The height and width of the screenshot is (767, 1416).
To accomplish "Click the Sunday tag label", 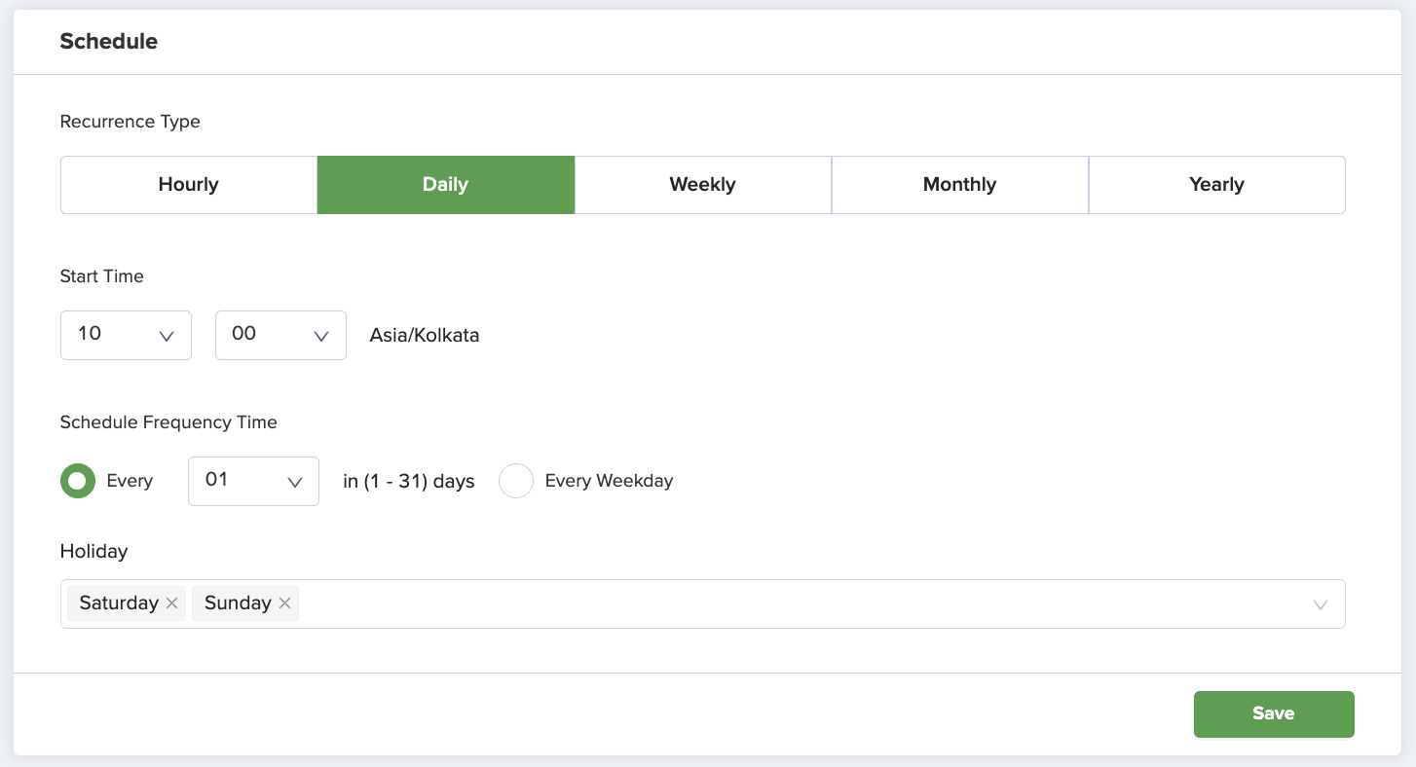I will [238, 603].
